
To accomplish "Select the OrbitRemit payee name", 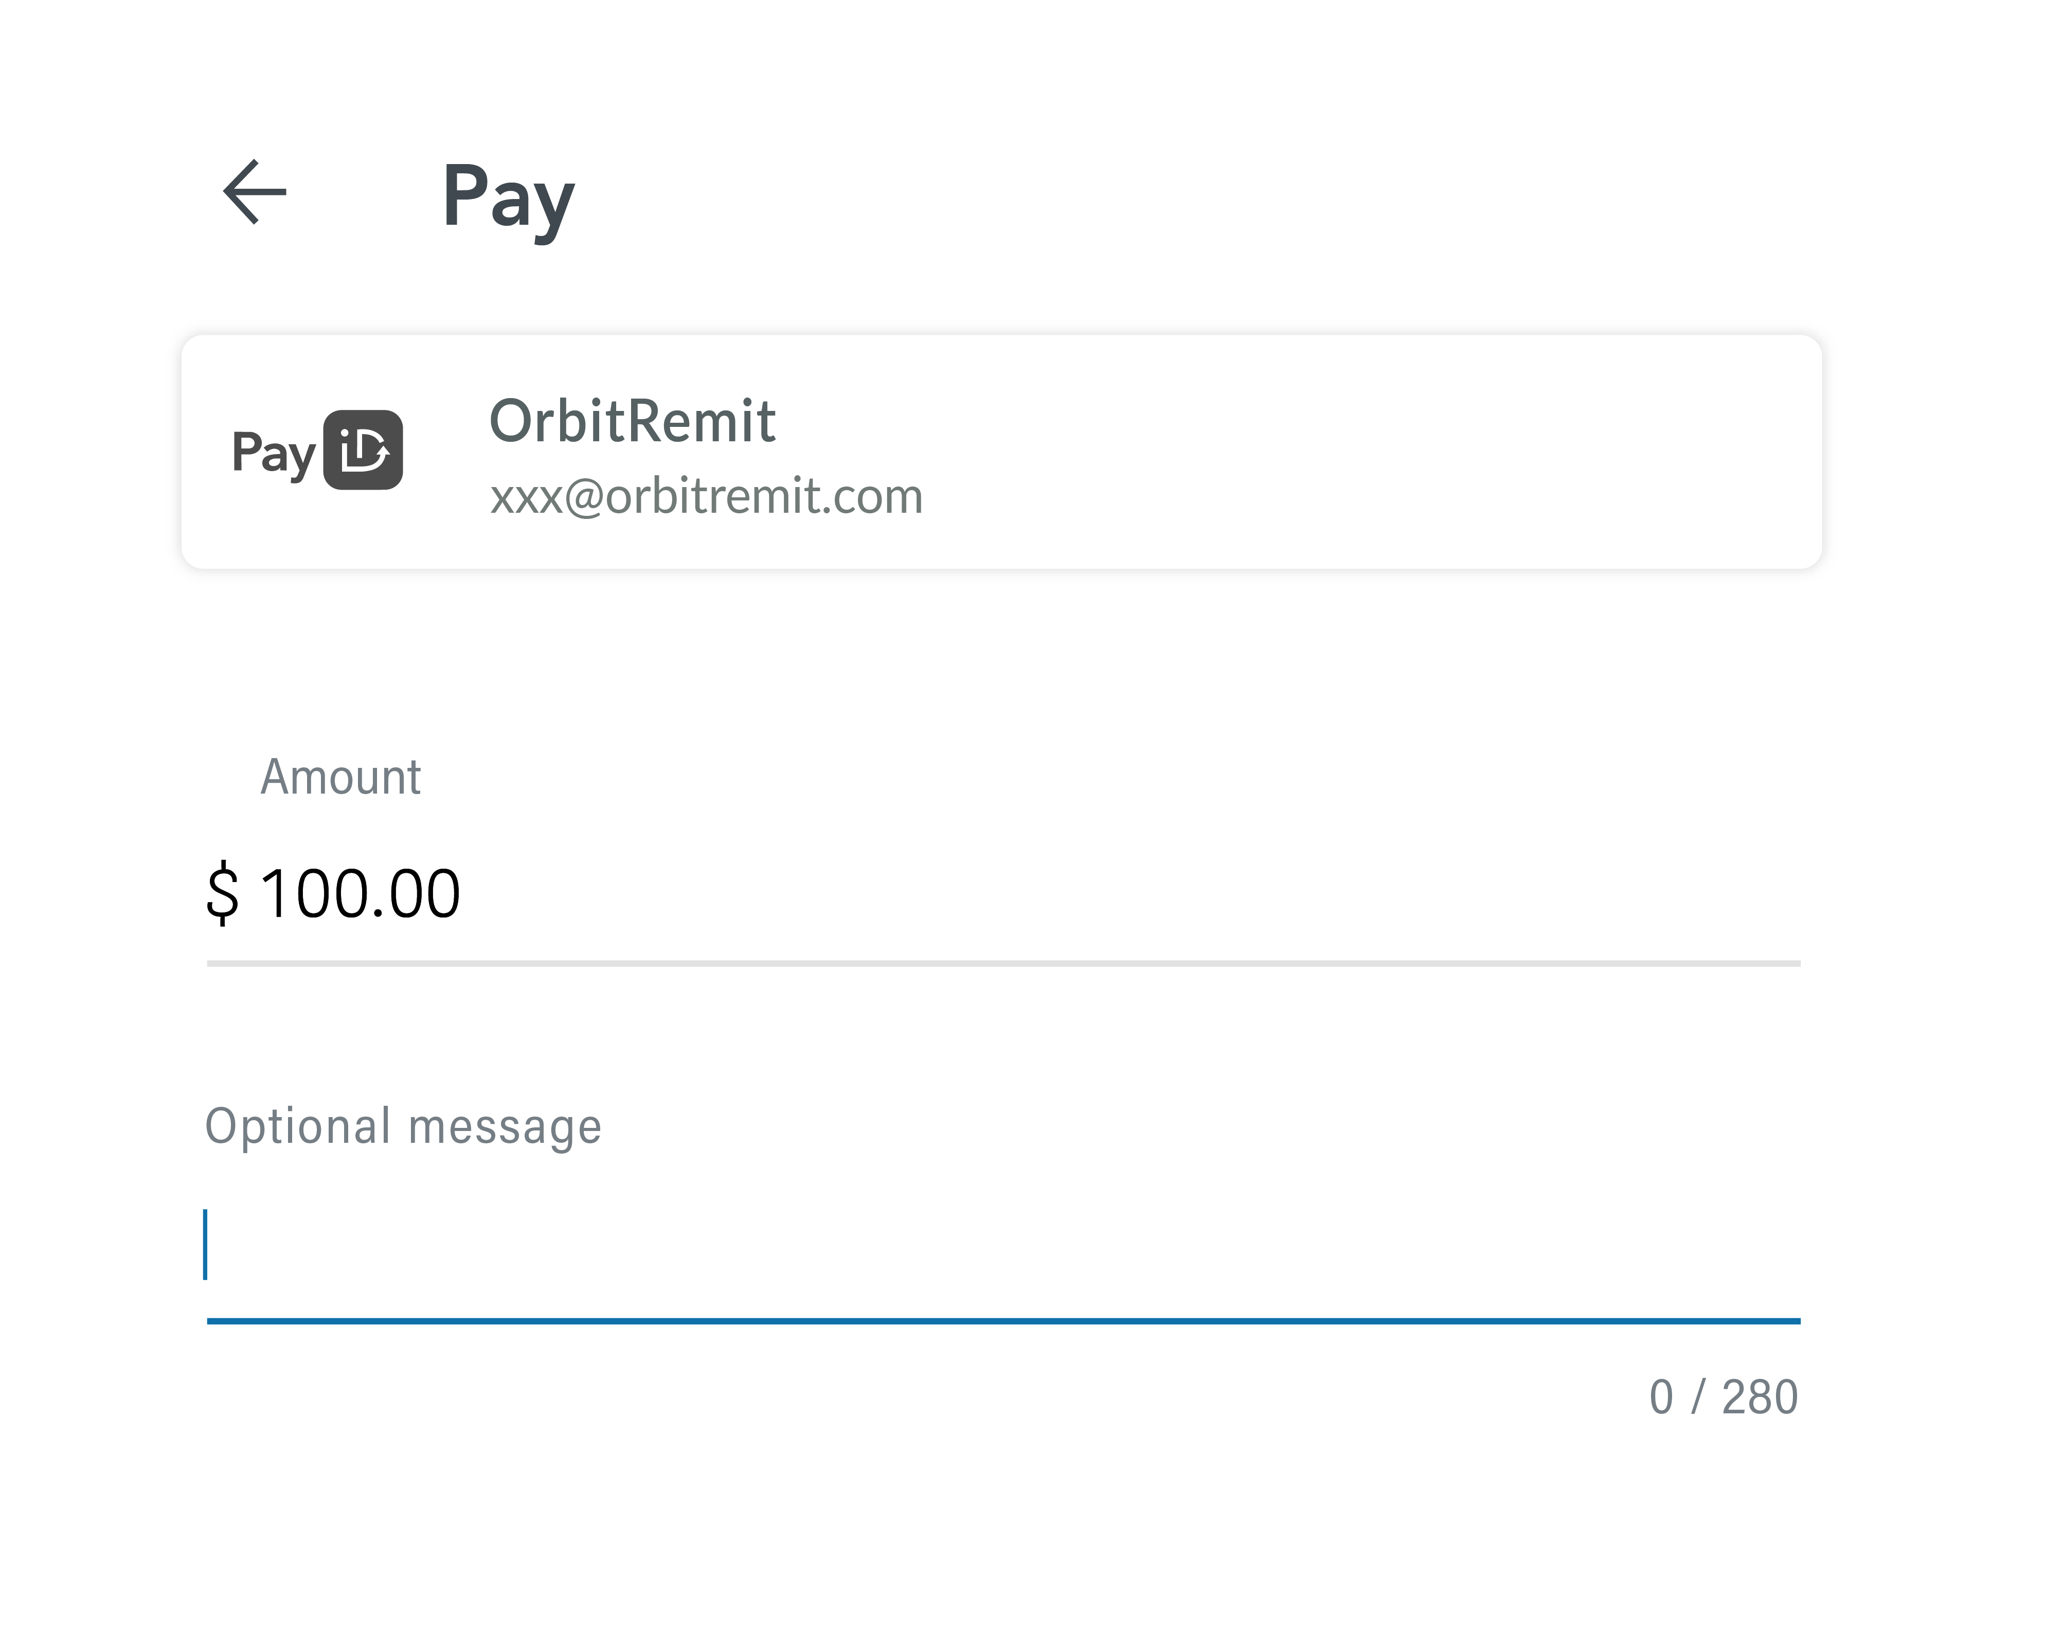I will pos(632,420).
